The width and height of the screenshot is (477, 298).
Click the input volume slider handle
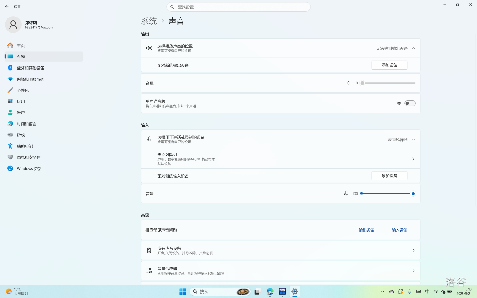pos(413,194)
